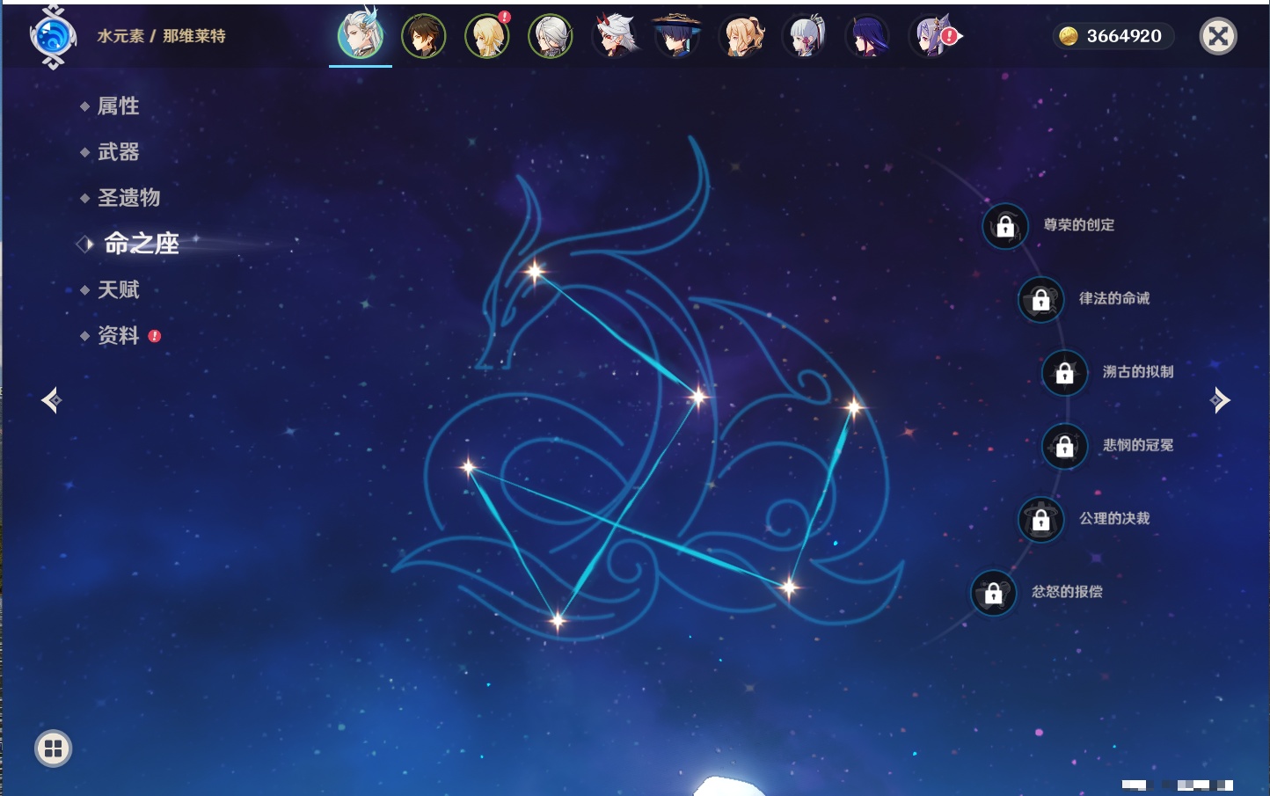Click the bottom-most star of the constellation
Screen dimensions: 1270x796
(558, 621)
